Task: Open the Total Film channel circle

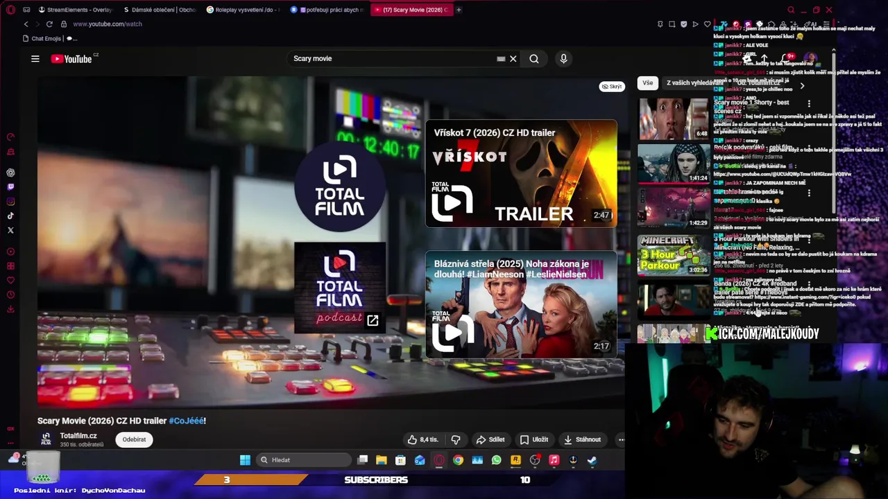Action: [340, 187]
